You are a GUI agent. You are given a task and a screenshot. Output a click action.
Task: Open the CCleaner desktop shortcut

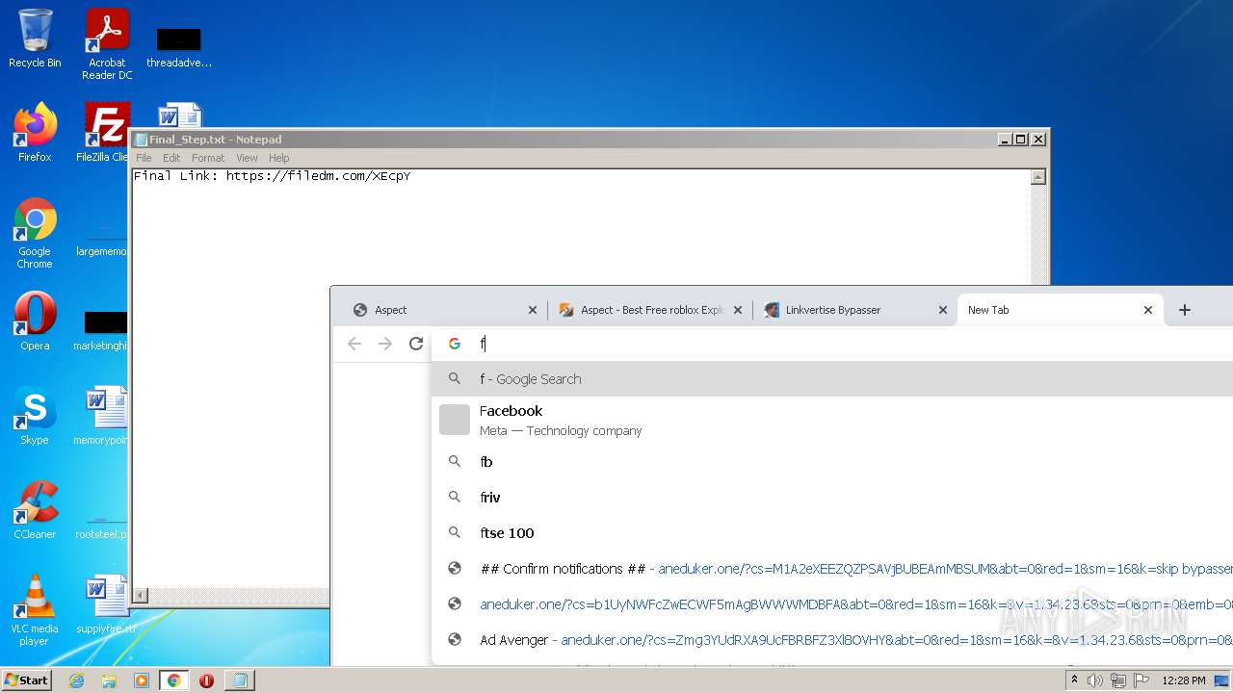(35, 509)
